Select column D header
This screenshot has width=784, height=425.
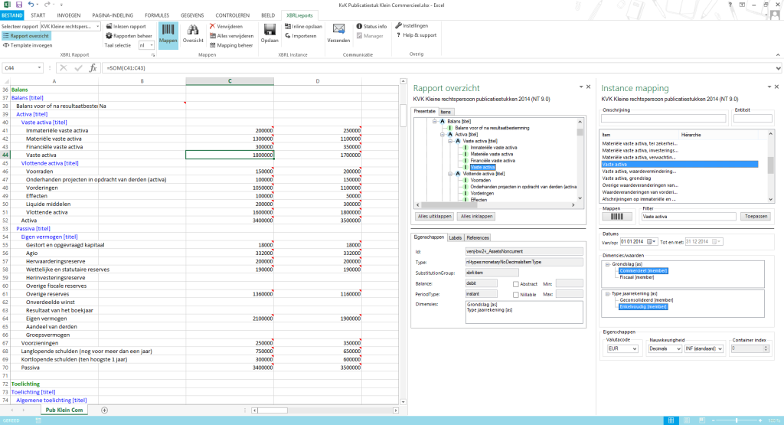[318, 81]
